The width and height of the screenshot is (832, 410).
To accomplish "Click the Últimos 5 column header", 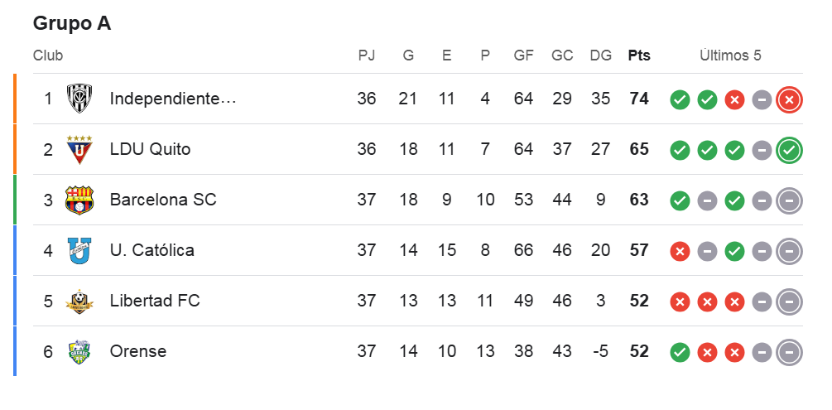I will tap(729, 55).
